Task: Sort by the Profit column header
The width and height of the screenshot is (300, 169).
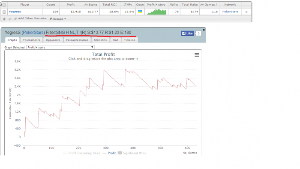Action: tap(71, 5)
